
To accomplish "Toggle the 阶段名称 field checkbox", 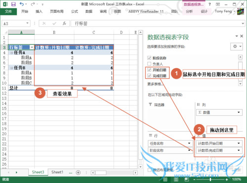I will pyautogui.click(x=149, y=58).
